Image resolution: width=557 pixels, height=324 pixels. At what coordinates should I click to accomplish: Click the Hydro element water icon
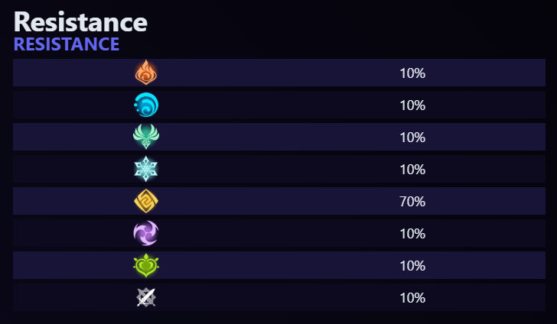[x=145, y=105]
